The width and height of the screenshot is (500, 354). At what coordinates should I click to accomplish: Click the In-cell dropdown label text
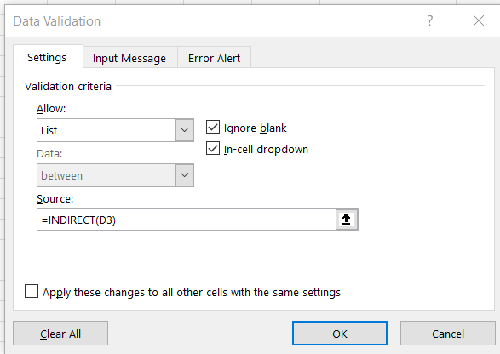point(266,149)
